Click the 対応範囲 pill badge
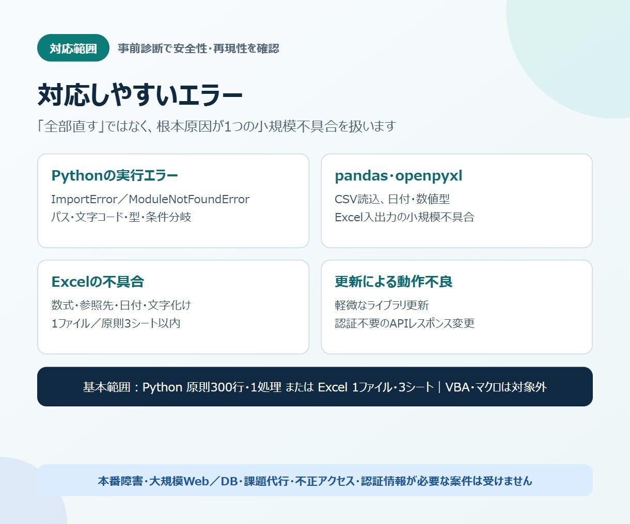This screenshot has height=524, width=630. (x=73, y=48)
